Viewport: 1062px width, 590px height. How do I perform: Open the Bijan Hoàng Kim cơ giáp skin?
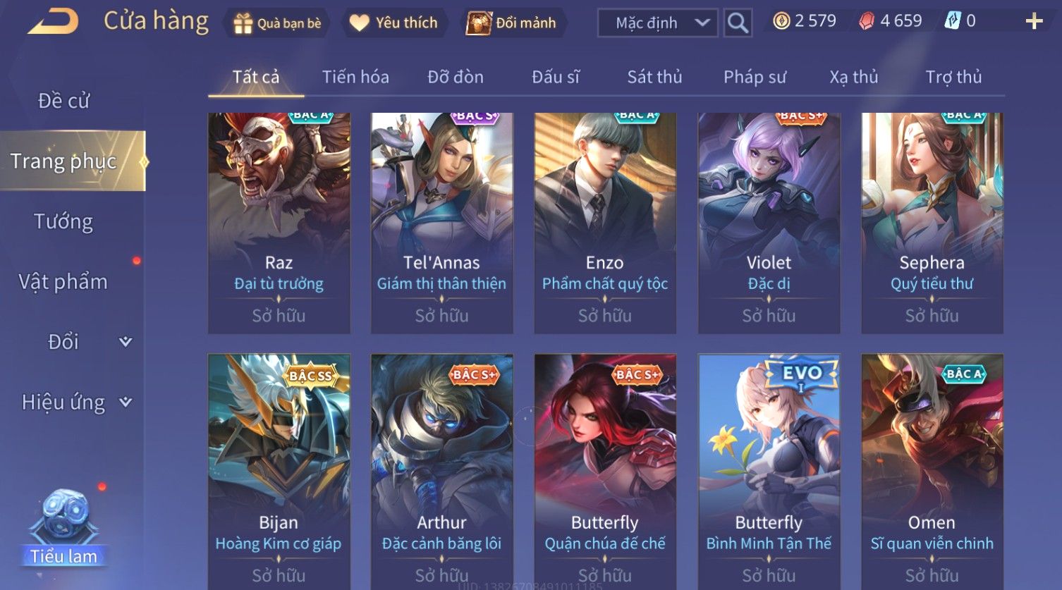pyautogui.click(x=279, y=471)
